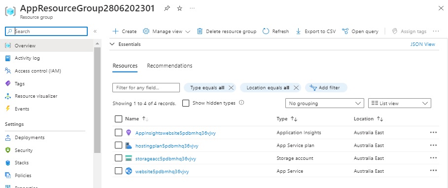Open the storageacc5pdbmhq36vjvy resource link
The image size is (448, 188).
point(166,158)
